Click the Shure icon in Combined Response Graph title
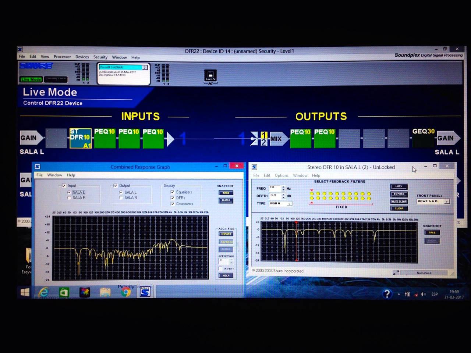This screenshot has height=353, width=471. [x=37, y=167]
